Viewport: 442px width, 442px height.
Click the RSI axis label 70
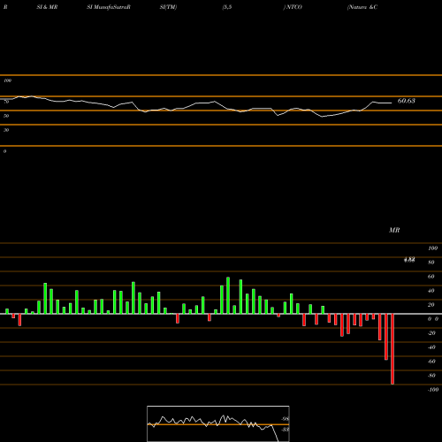coord(6,102)
